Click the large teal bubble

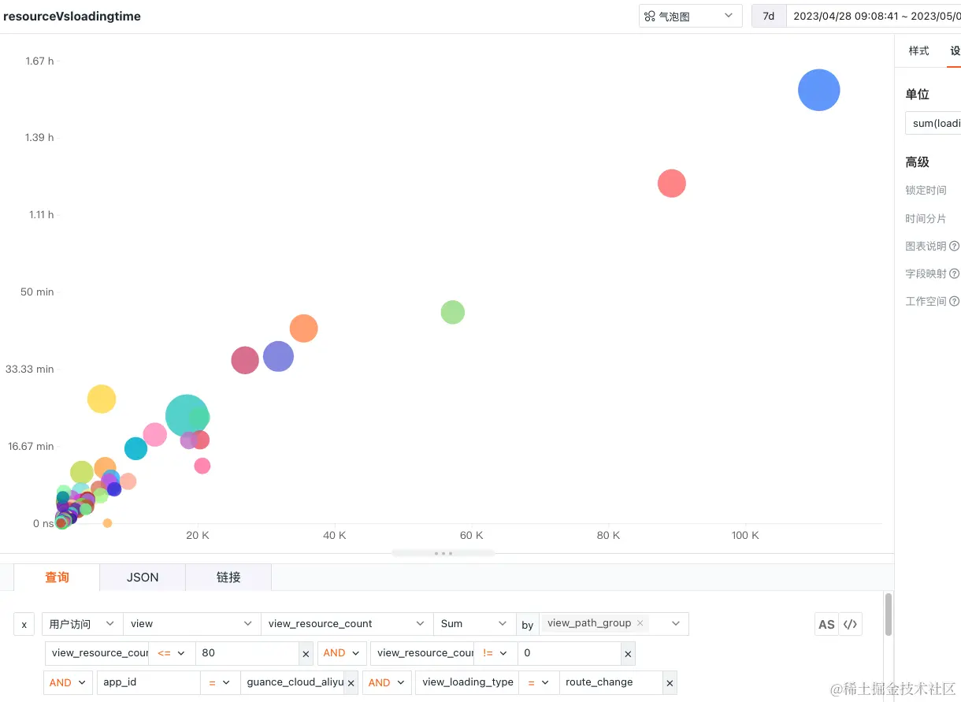pyautogui.click(x=187, y=416)
